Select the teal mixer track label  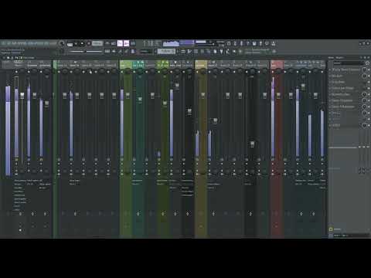click(x=138, y=65)
